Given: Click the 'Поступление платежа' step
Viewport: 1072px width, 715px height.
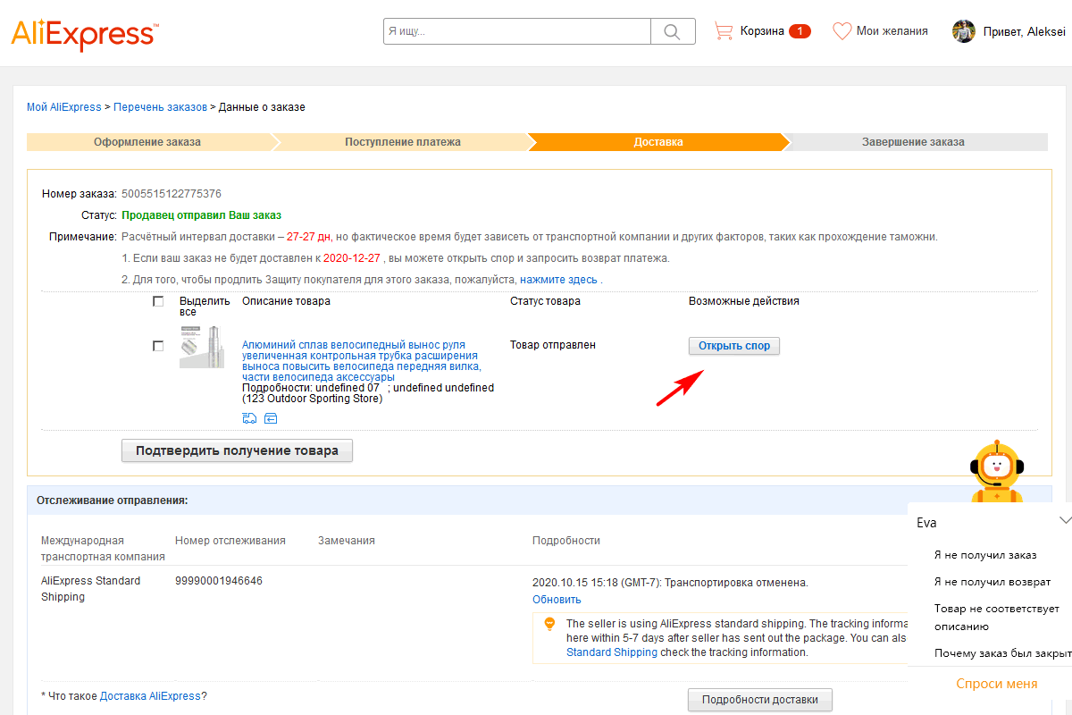Looking at the screenshot, I should tap(403, 142).
